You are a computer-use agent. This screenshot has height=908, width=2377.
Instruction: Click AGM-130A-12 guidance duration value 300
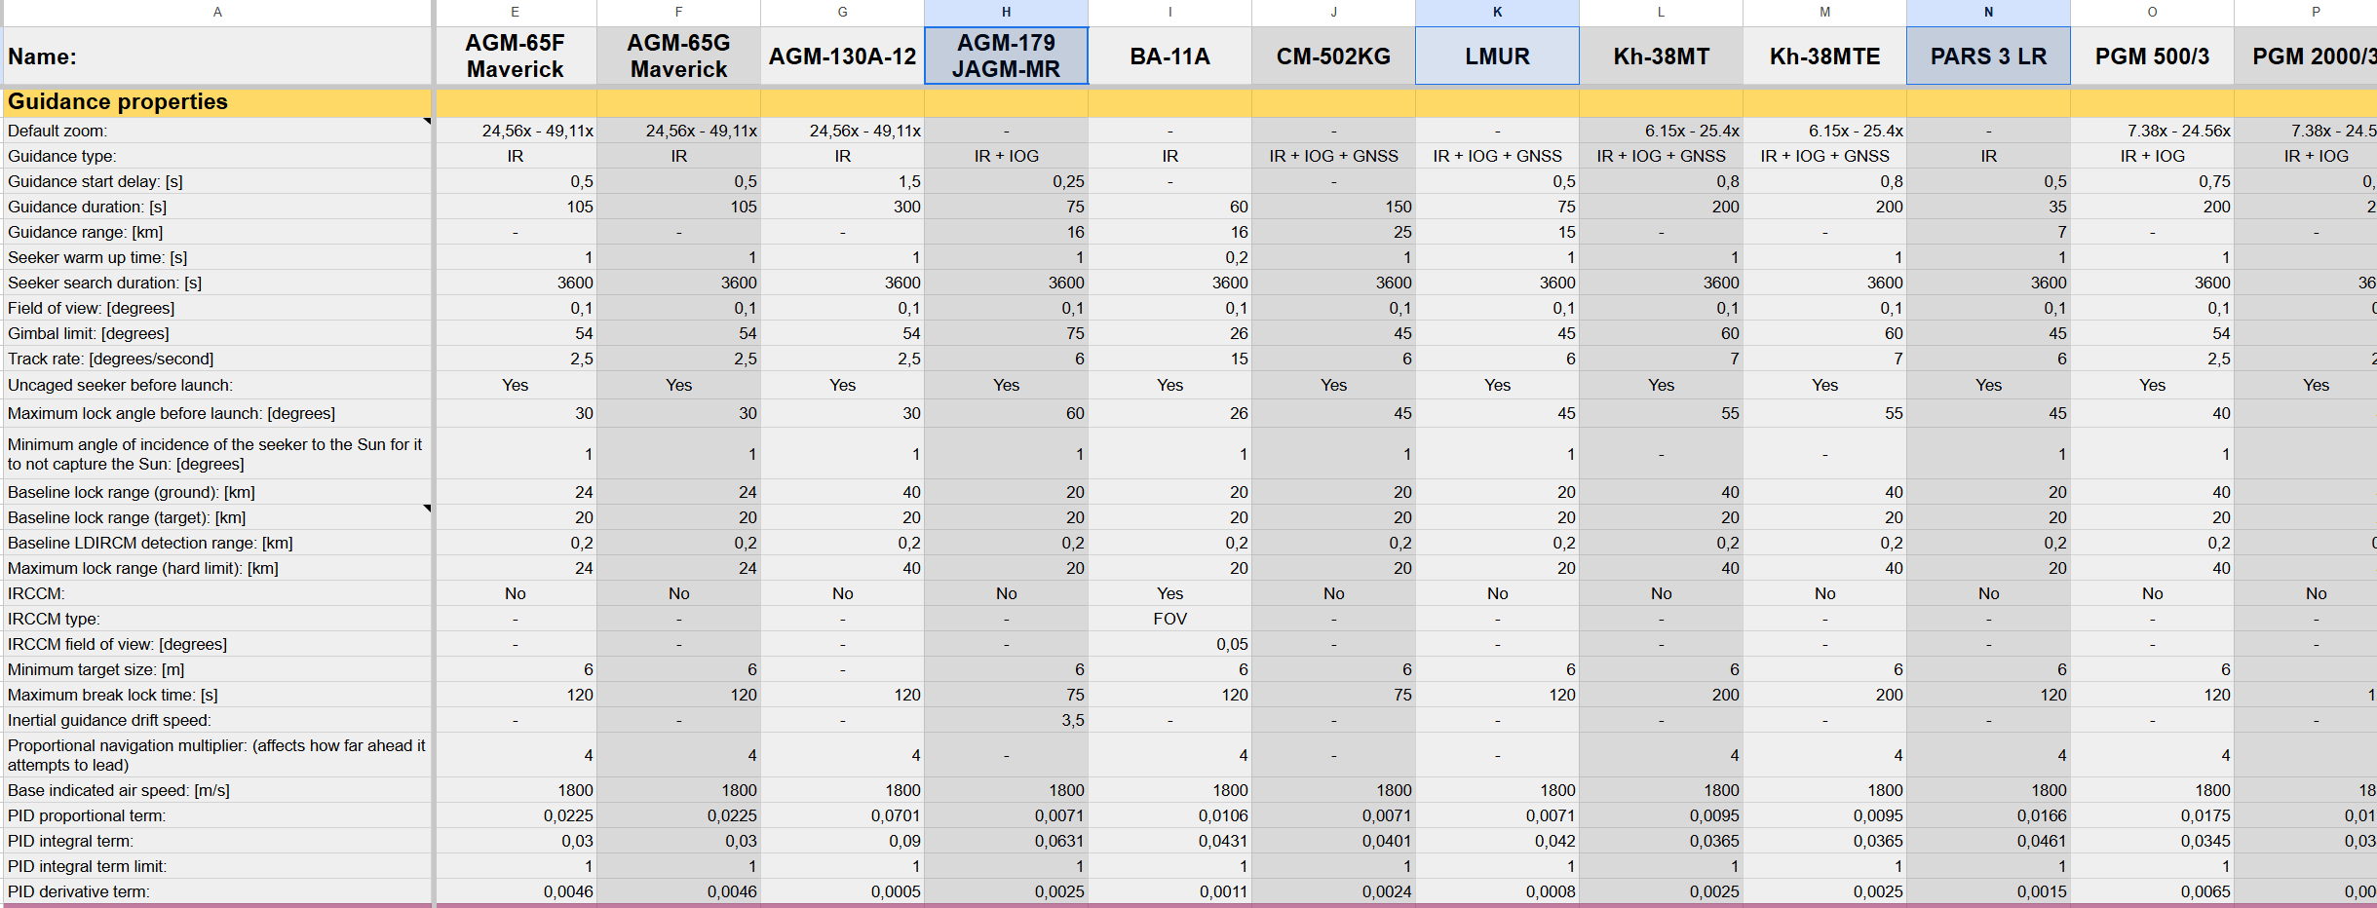(x=842, y=207)
